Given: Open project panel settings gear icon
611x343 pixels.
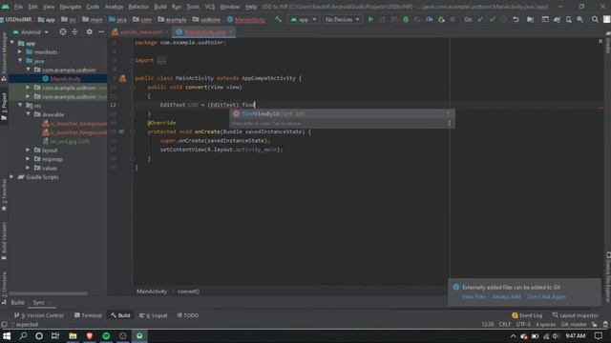Looking at the screenshot, I should 89,31.
